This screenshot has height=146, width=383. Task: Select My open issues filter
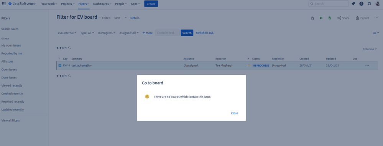(11, 45)
